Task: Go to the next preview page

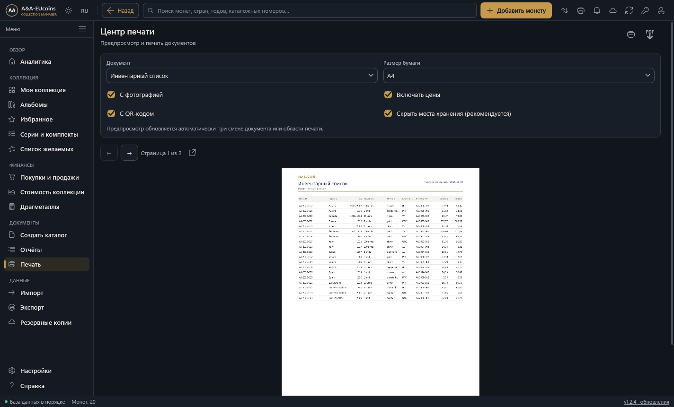Action: point(129,153)
